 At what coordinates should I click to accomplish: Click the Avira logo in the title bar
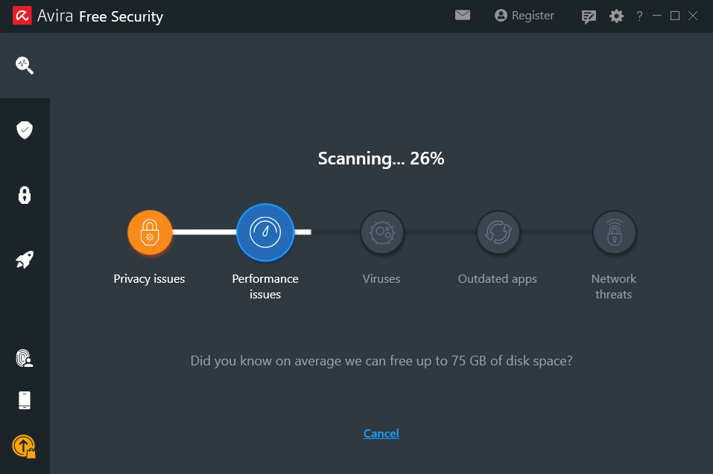point(22,16)
